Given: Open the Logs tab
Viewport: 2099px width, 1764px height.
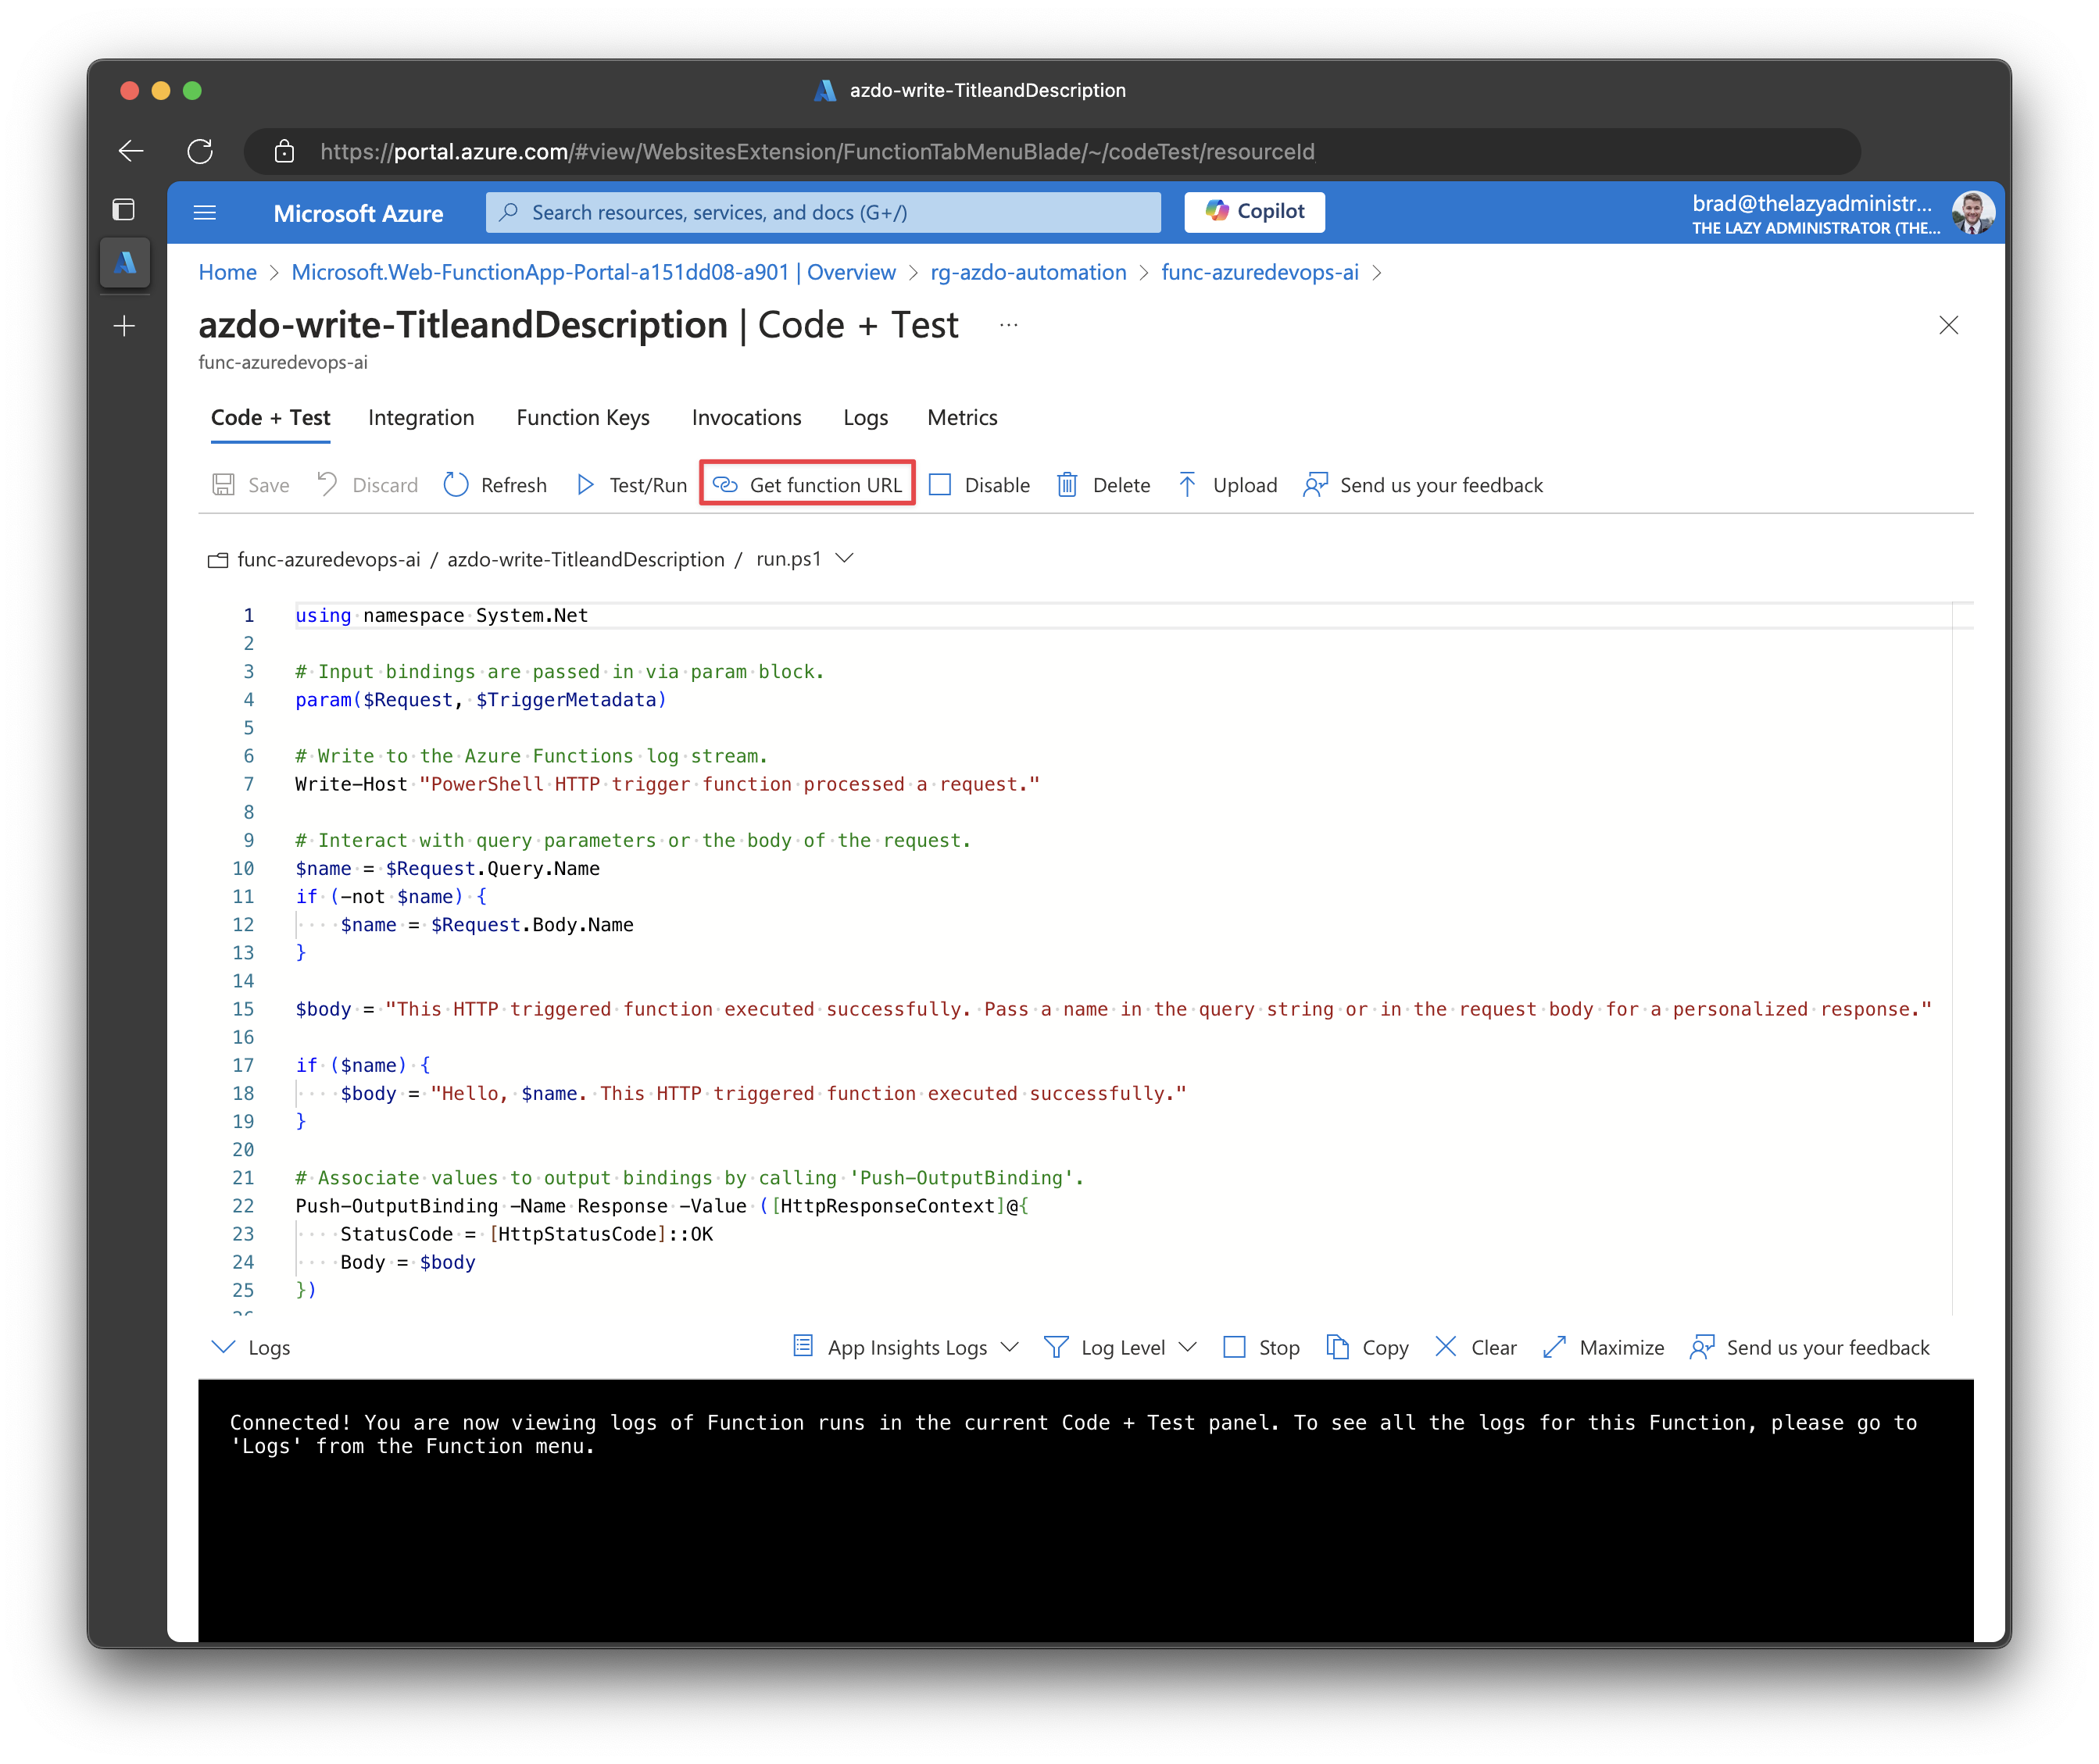Looking at the screenshot, I should point(864,417).
